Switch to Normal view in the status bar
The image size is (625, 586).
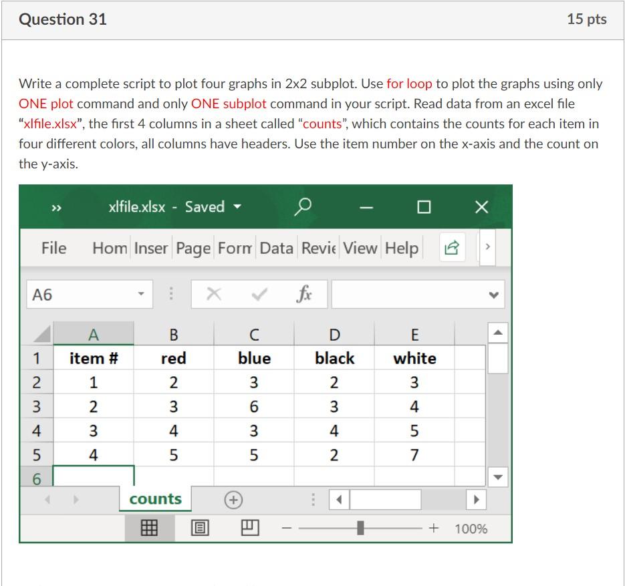pos(148,527)
